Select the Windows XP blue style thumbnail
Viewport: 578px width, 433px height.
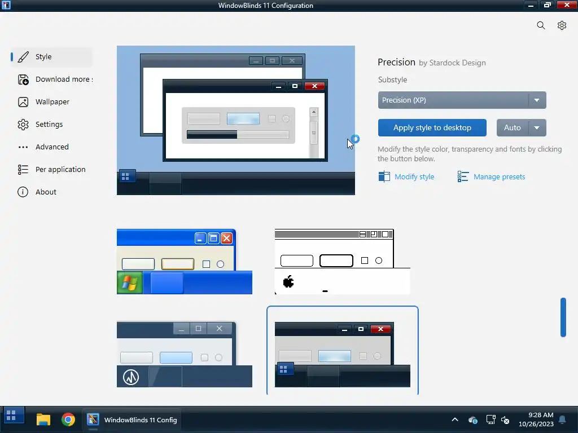(x=185, y=262)
